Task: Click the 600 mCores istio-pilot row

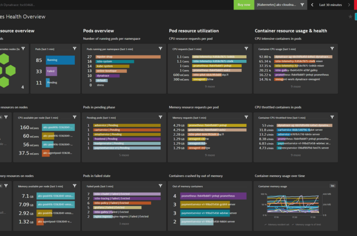Action: point(210,75)
